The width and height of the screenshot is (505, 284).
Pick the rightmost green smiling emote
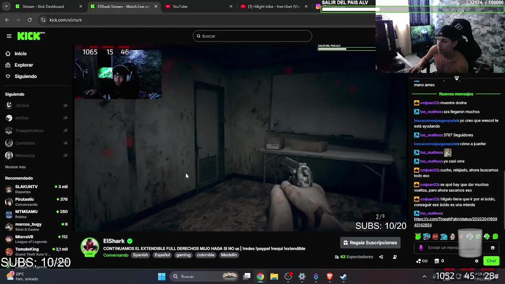(x=495, y=237)
